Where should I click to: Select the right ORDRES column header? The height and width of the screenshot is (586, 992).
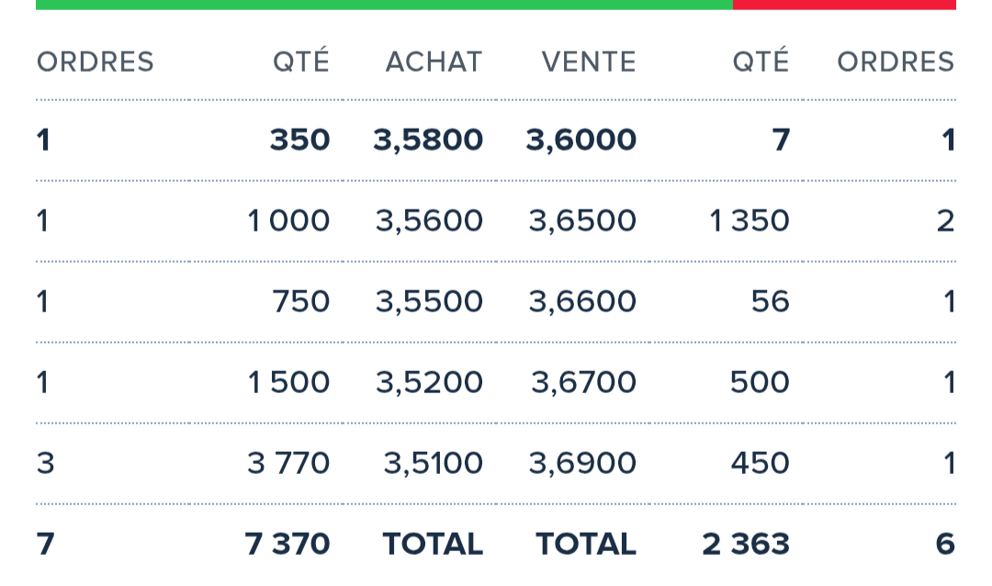pos(896,62)
